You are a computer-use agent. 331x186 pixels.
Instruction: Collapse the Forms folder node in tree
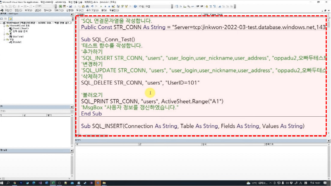click(x=4, y=34)
